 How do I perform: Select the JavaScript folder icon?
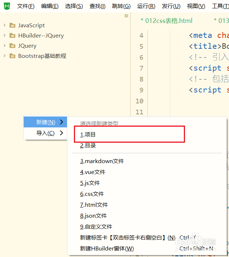12,25
